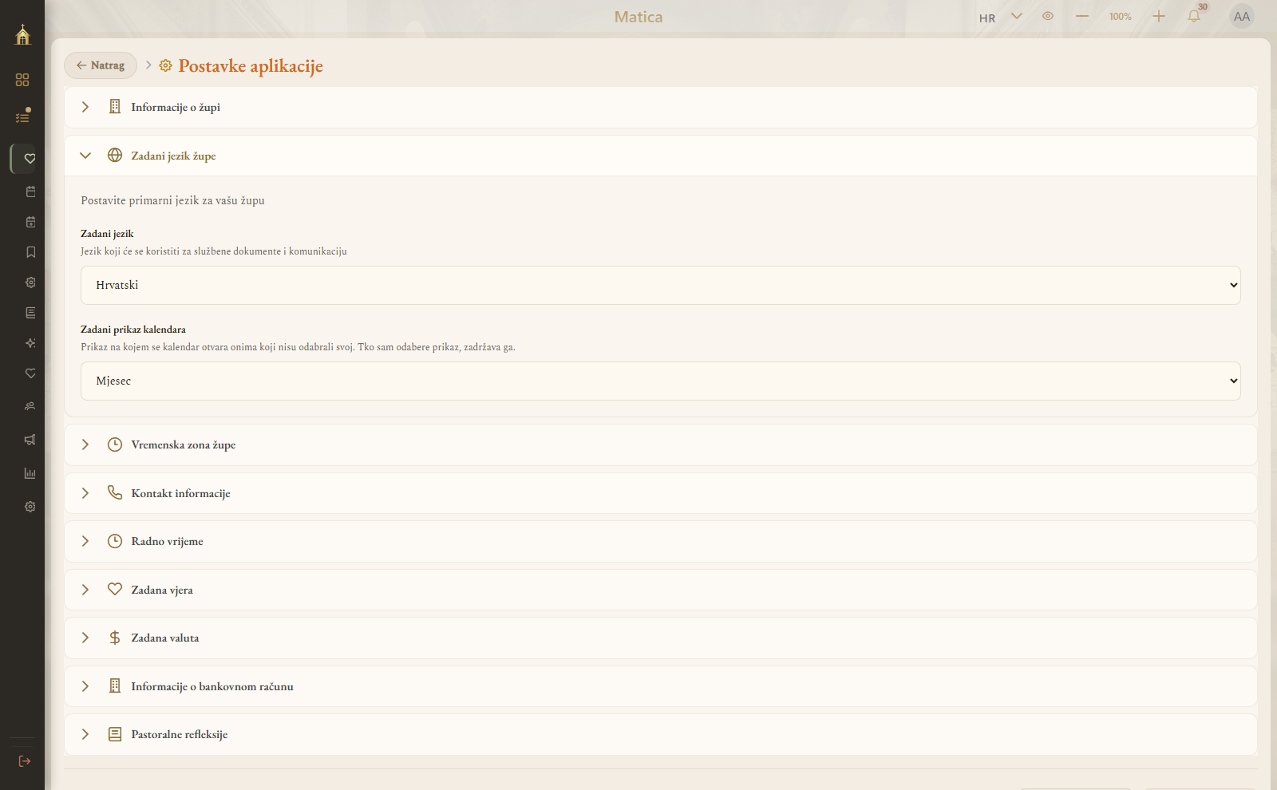Collapse the Zadani jezik župe section
The width and height of the screenshot is (1277, 790).
coord(661,156)
